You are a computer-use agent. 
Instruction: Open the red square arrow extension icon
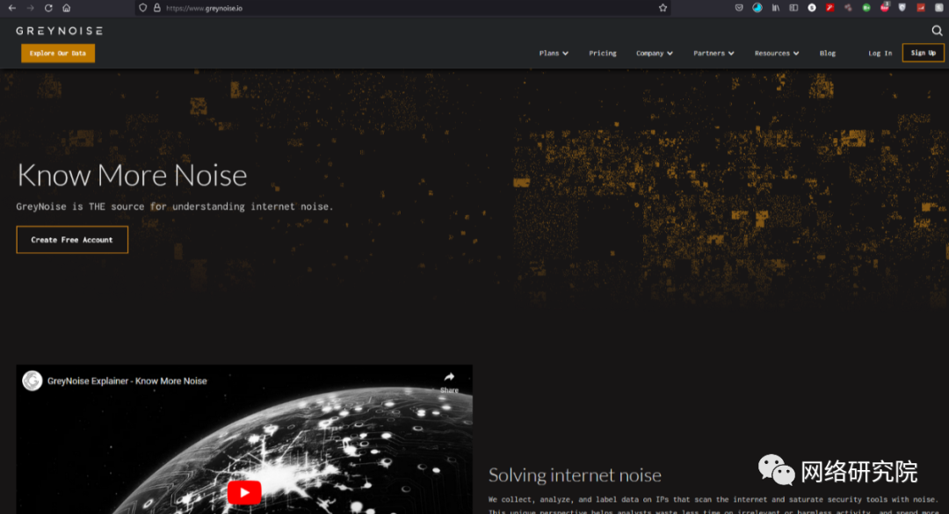829,8
